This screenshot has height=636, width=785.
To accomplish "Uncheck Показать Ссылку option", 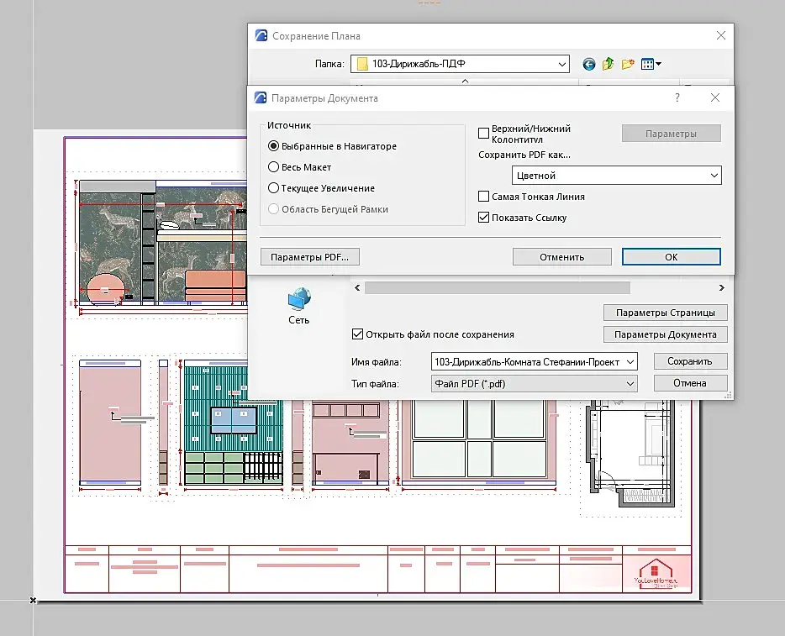I will [483, 218].
